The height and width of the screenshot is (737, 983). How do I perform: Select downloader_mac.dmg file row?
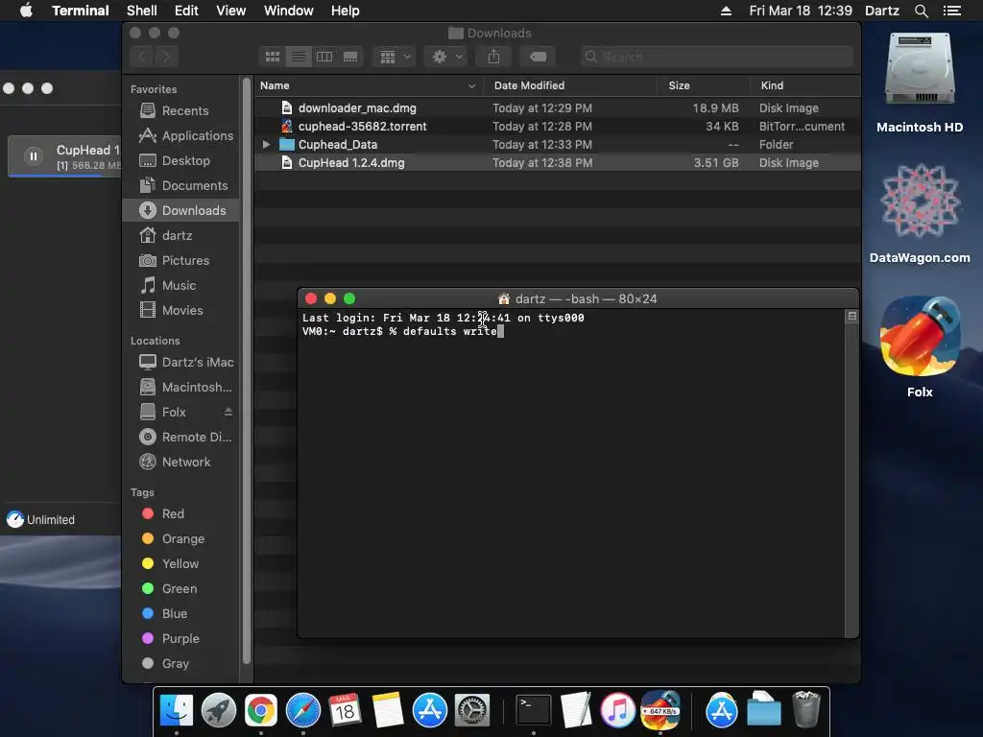click(558, 107)
